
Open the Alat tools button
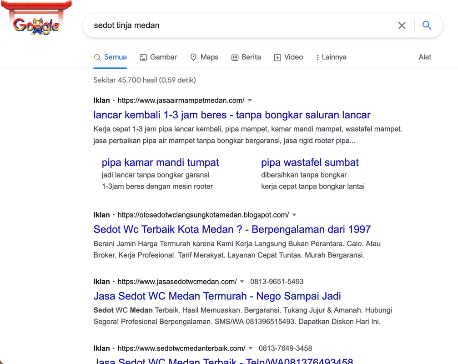[425, 57]
